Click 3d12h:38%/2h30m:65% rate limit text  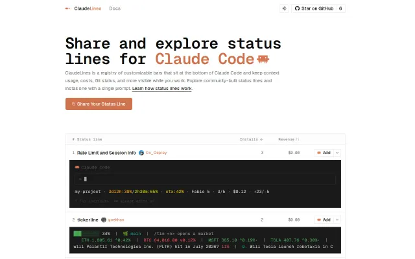point(133,192)
